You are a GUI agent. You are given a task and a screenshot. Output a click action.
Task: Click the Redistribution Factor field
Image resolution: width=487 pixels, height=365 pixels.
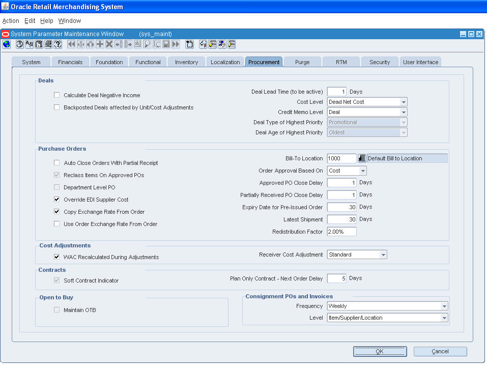pos(341,232)
